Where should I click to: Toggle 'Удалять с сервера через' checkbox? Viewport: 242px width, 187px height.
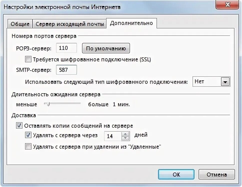(28, 135)
